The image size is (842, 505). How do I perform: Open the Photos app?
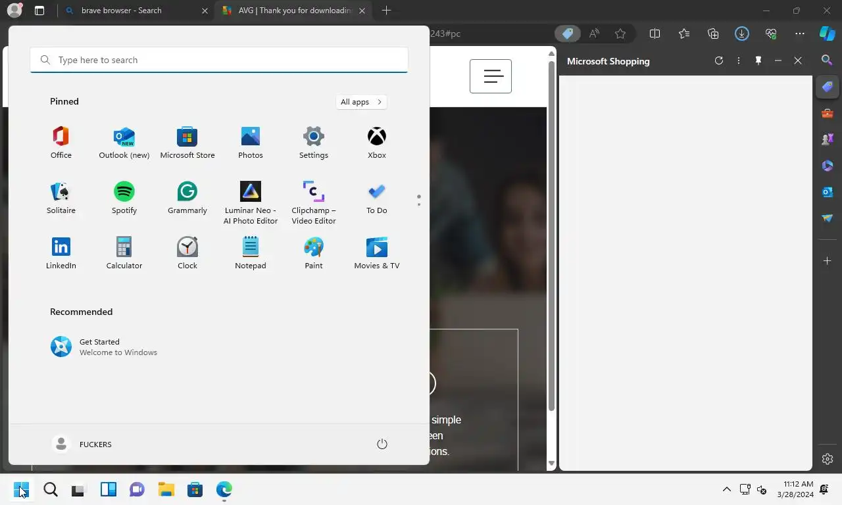251,143
